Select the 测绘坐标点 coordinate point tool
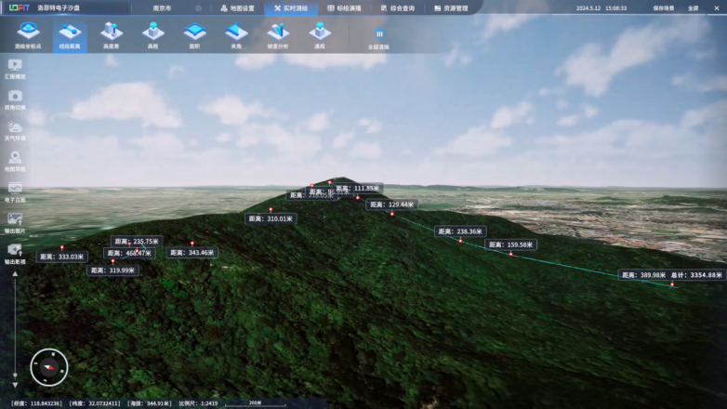Screen dimensions: 727x409 pyautogui.click(x=28, y=34)
